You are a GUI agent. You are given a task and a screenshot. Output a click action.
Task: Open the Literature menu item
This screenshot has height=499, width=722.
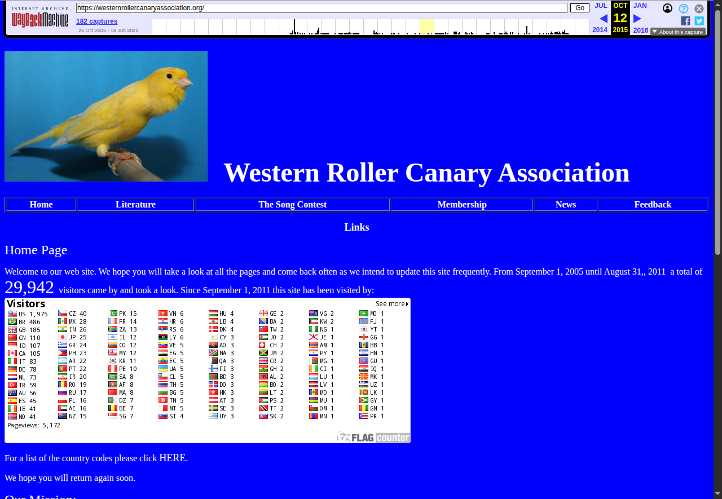click(x=135, y=205)
